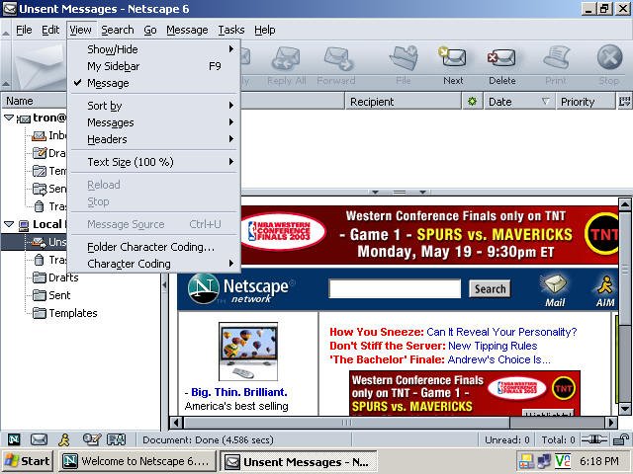Click the Recipient column header
This screenshot has width=633, height=474.
(403, 101)
